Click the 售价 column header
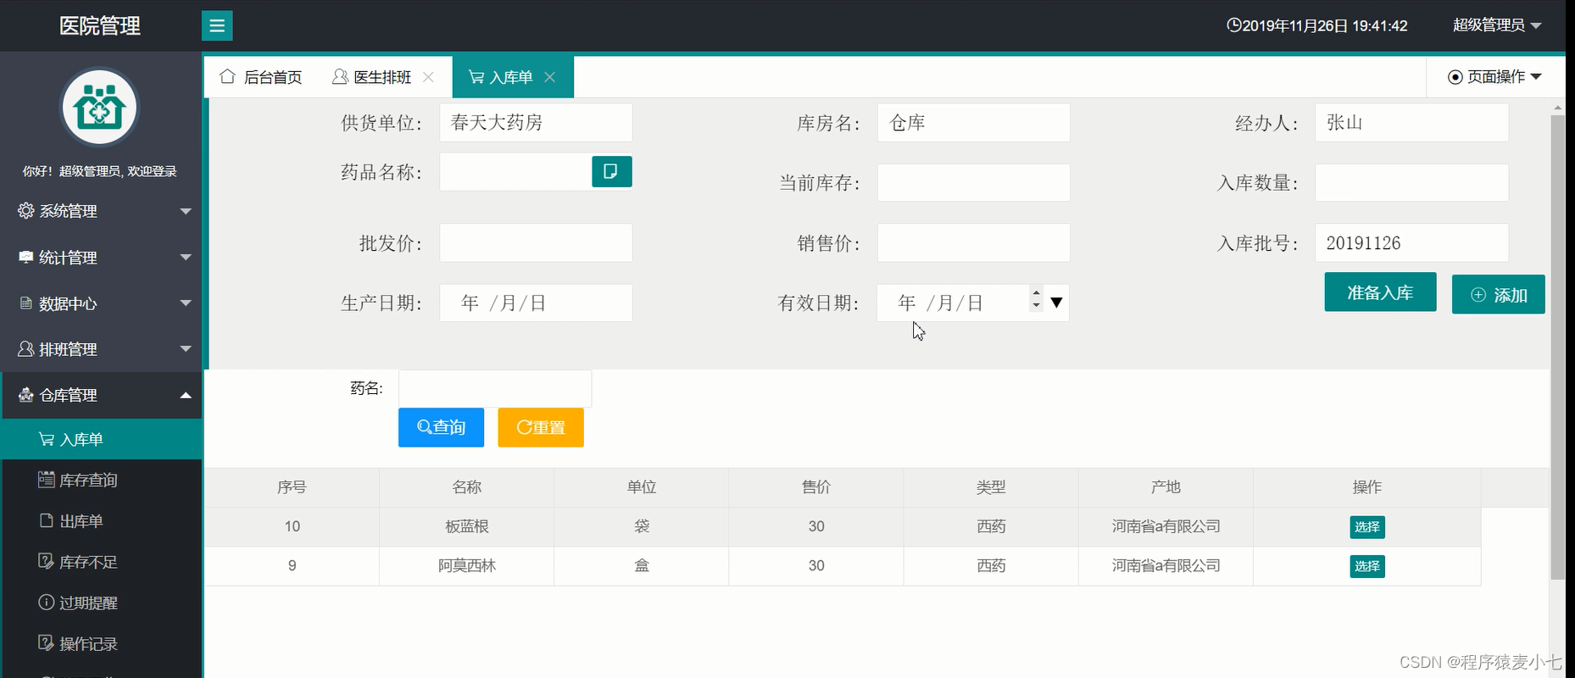Screen dimensions: 1575x678 tap(816, 487)
